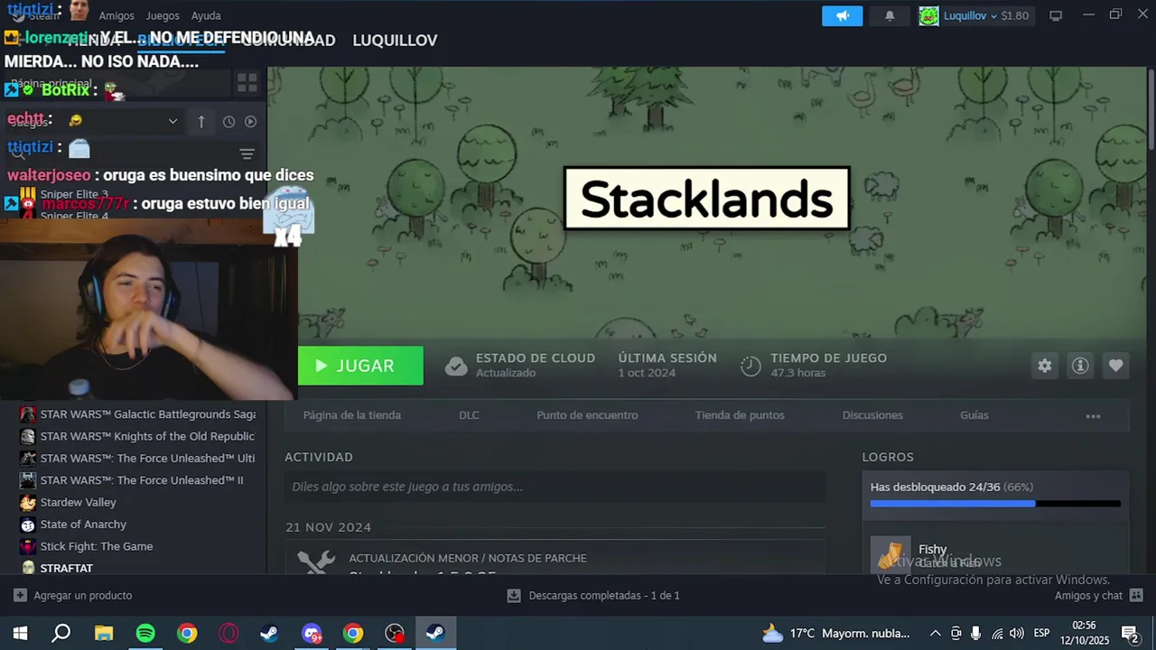This screenshot has width=1156, height=650.
Task: Expand the Juegos filter dropdown arrow
Action: (x=172, y=121)
